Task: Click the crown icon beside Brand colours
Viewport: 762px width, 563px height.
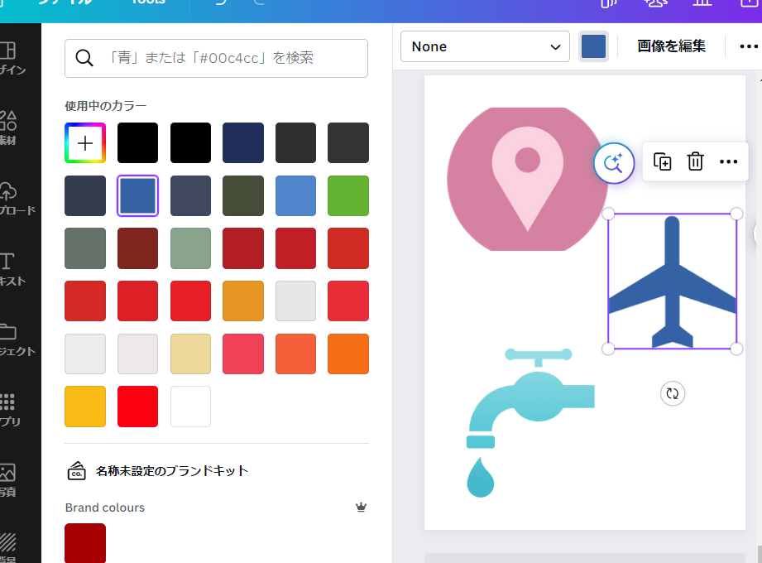Action: (x=361, y=507)
